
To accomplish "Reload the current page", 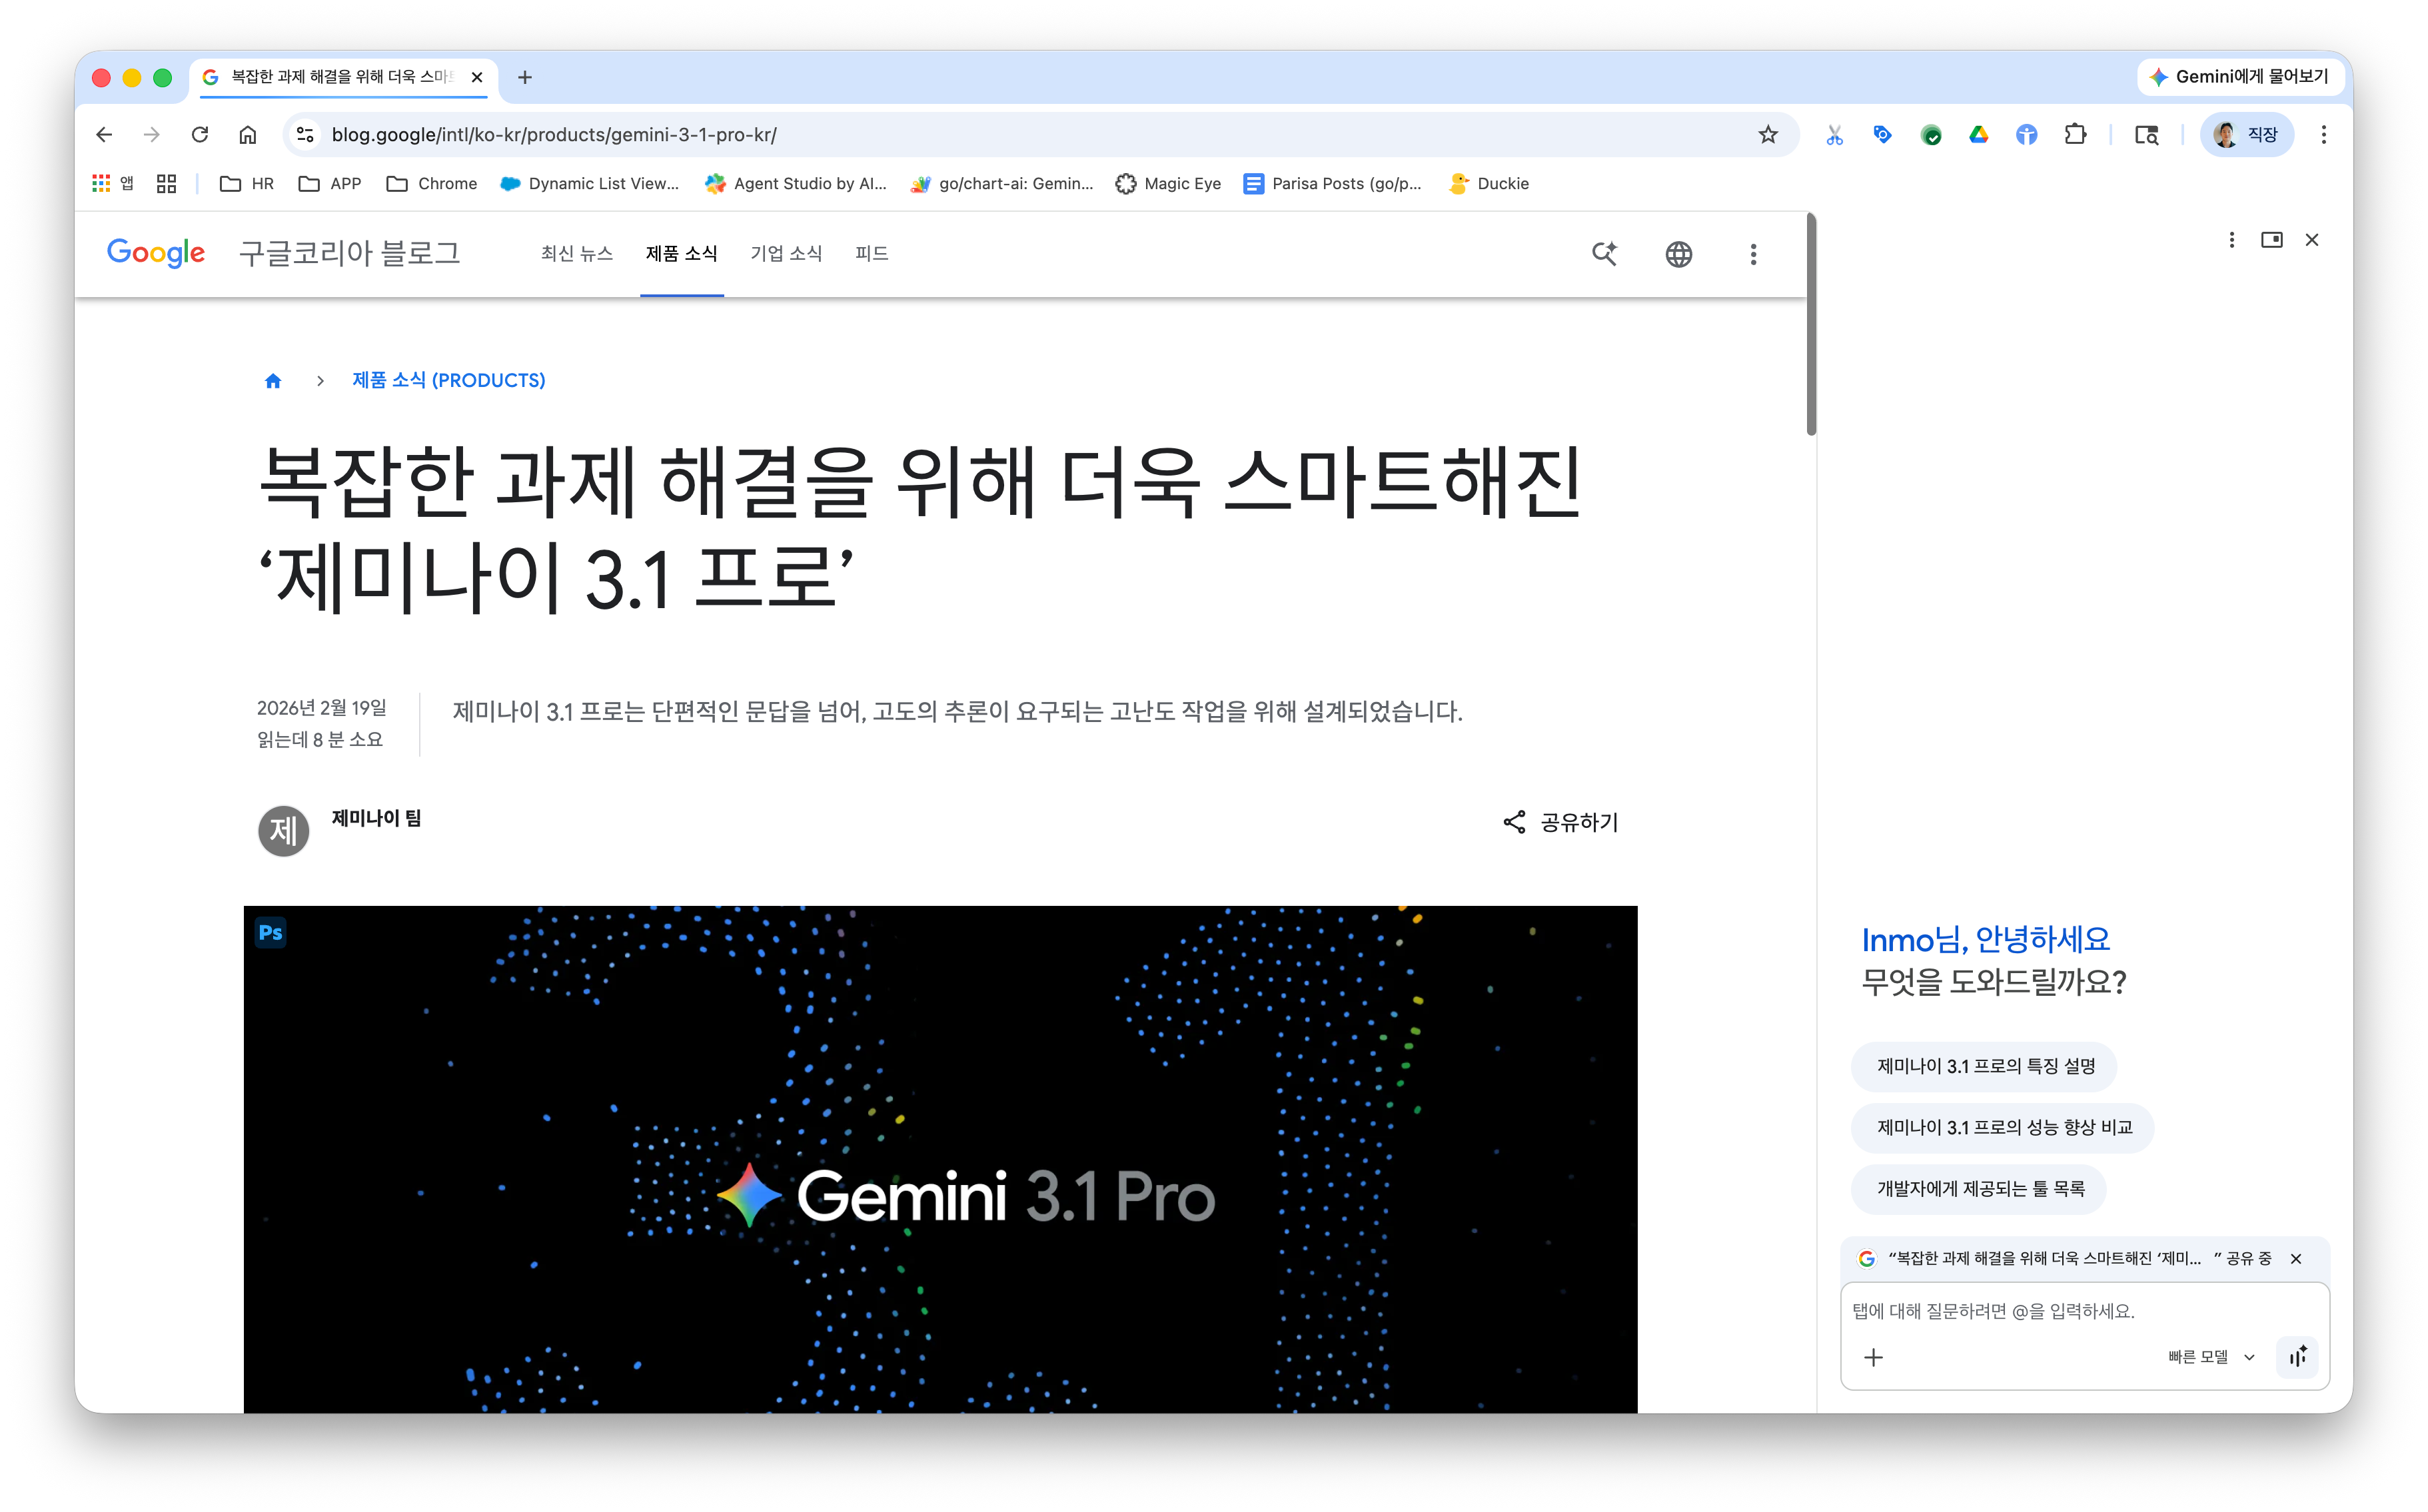I will pos(200,134).
